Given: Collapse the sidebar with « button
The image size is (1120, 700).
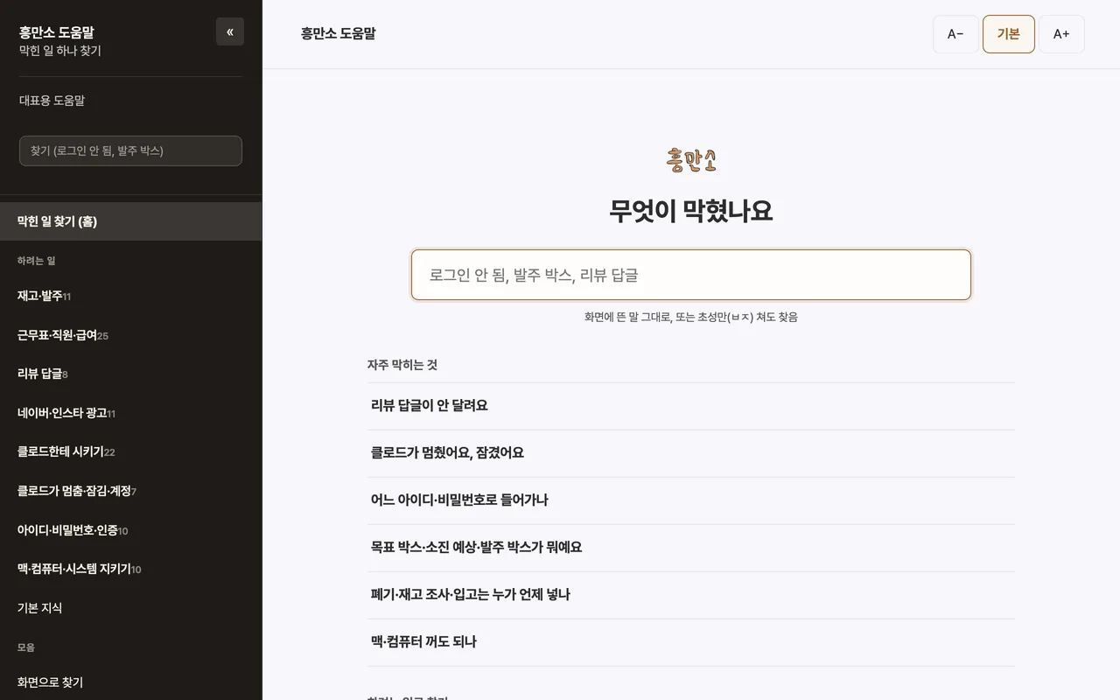Looking at the screenshot, I should pos(230,31).
